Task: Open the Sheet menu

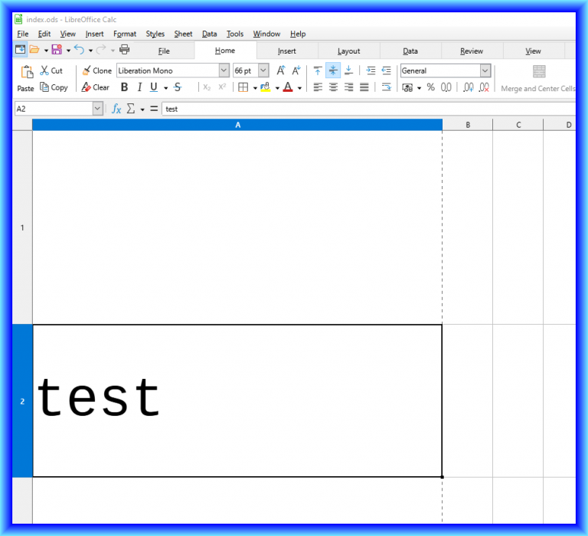Action: pos(183,34)
